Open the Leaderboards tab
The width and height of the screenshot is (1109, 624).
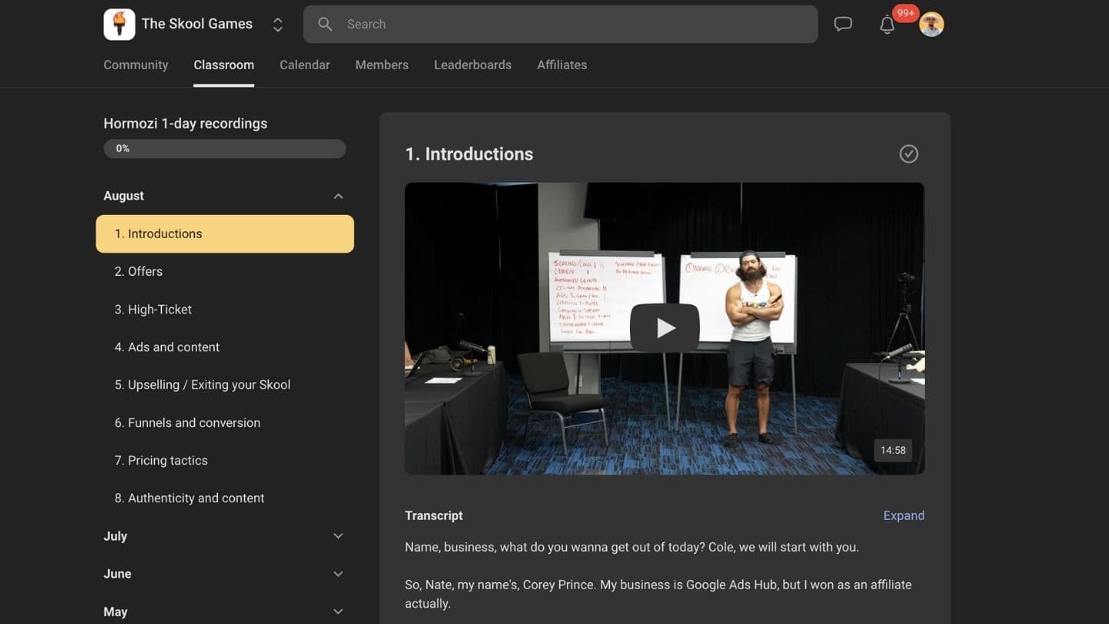(x=472, y=65)
